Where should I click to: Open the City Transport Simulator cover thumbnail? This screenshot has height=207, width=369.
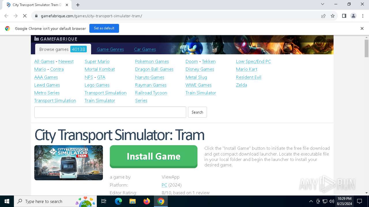click(69, 163)
